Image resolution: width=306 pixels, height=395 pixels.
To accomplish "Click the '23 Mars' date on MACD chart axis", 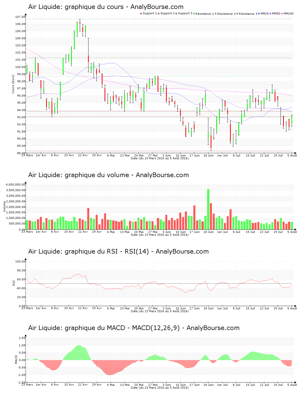I will (x=27, y=385).
